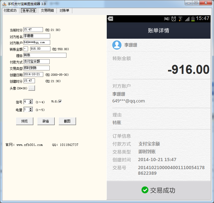Decrease the 信号 value with down arrow

31,103
